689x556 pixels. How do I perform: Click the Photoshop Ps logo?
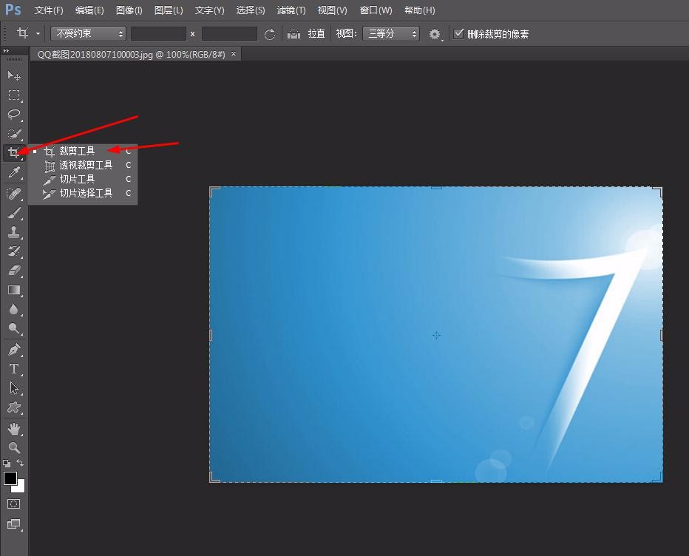(13, 10)
